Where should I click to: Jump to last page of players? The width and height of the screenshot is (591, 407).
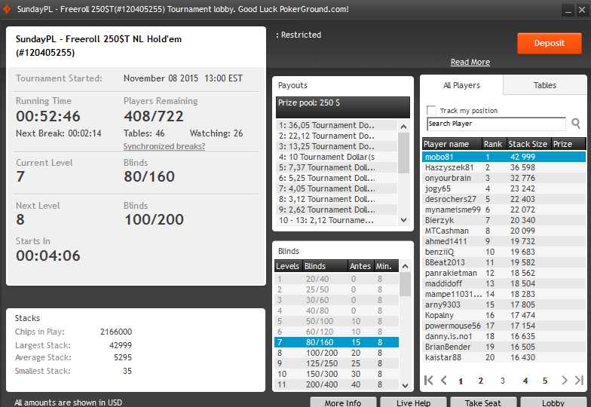click(x=578, y=381)
